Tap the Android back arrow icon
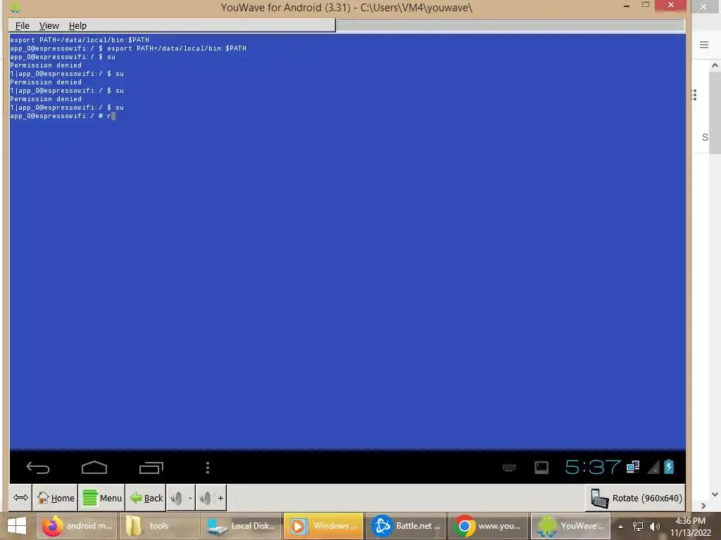The height and width of the screenshot is (540, 721). click(38, 468)
